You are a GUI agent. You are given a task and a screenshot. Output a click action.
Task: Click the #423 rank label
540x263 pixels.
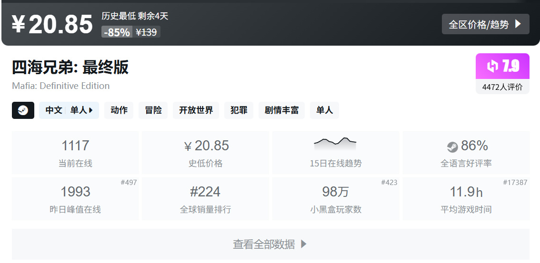pyautogui.click(x=389, y=183)
